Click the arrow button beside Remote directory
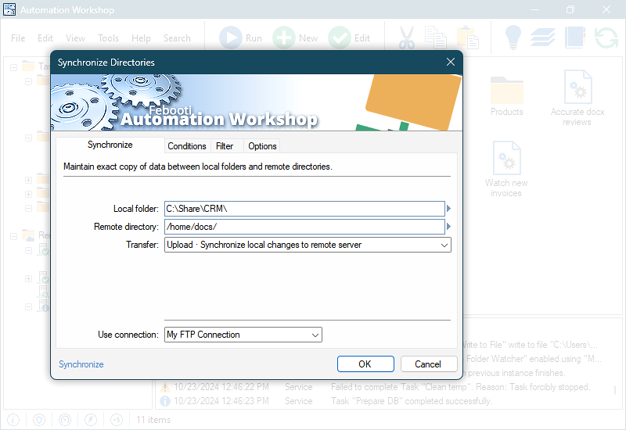This screenshot has width=626, height=430. pyautogui.click(x=448, y=226)
